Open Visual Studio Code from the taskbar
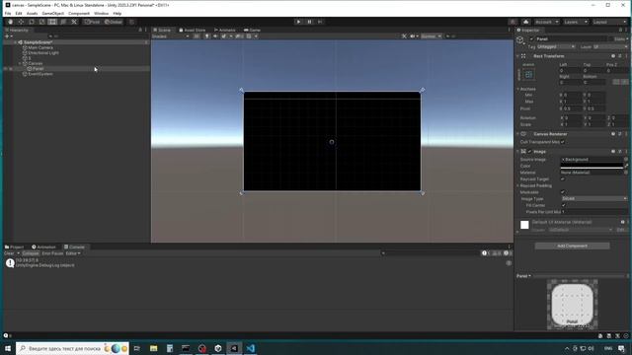 click(250, 348)
